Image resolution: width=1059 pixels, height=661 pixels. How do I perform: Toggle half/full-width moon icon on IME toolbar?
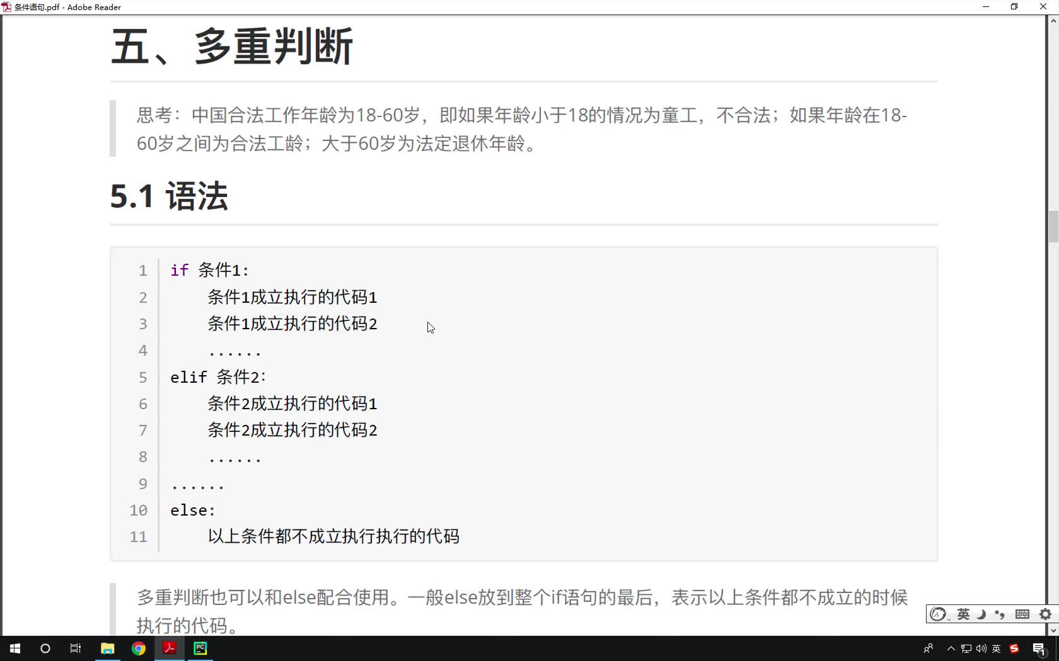981,614
